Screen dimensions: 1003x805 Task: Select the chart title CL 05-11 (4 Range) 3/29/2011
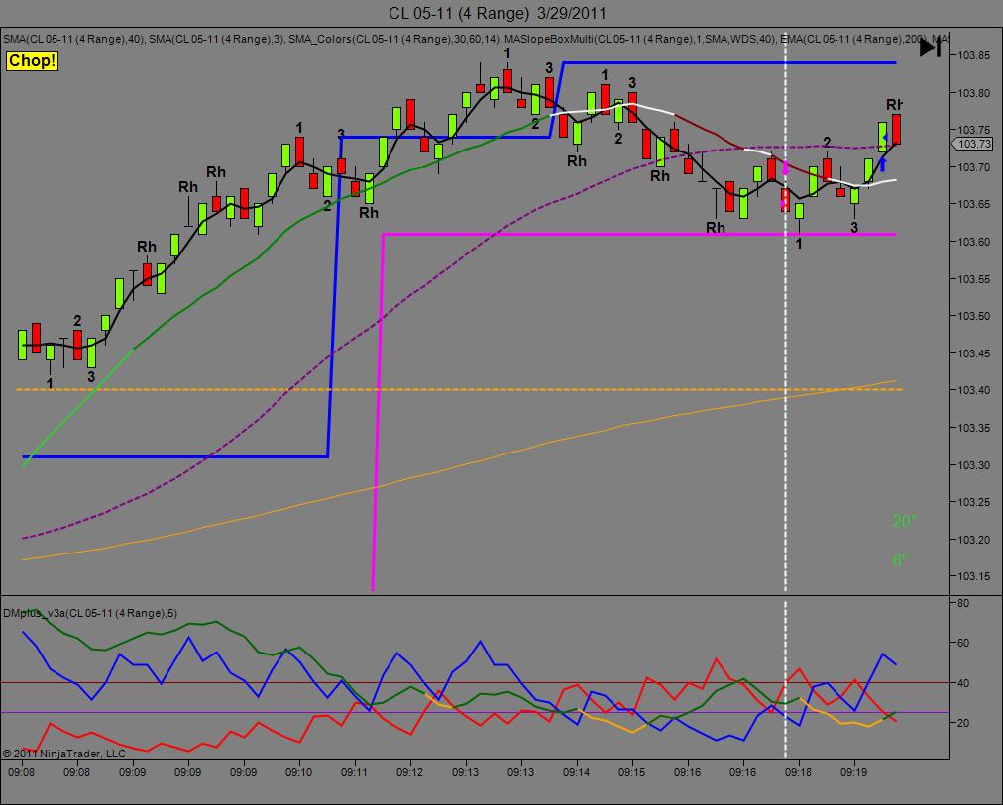497,13
